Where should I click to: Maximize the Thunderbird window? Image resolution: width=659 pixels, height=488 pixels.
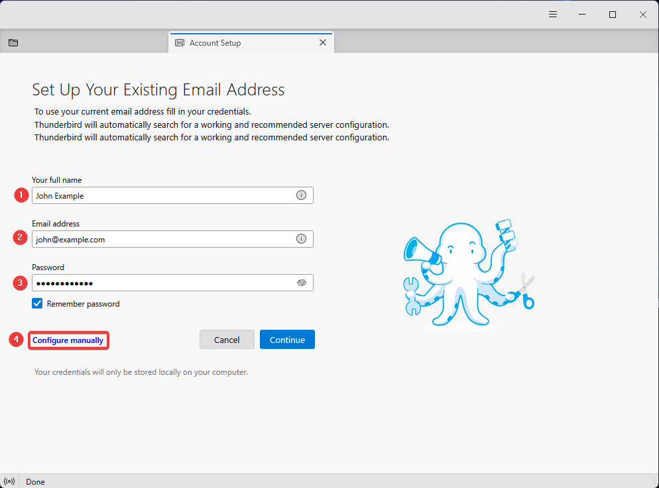coord(613,15)
